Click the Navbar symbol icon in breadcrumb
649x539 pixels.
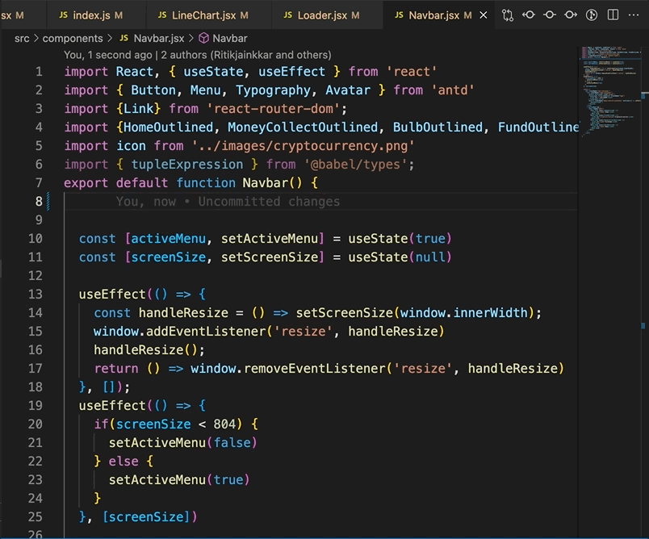(203, 38)
